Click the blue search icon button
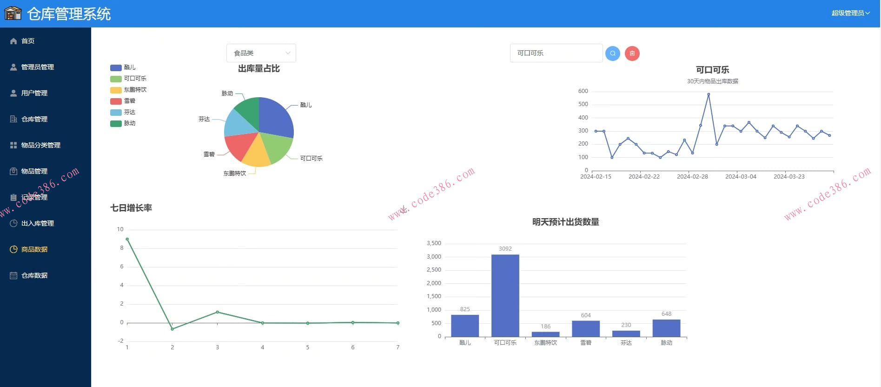The height and width of the screenshot is (387, 881). [x=612, y=53]
